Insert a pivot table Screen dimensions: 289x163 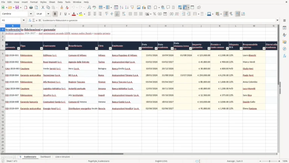point(149,8)
